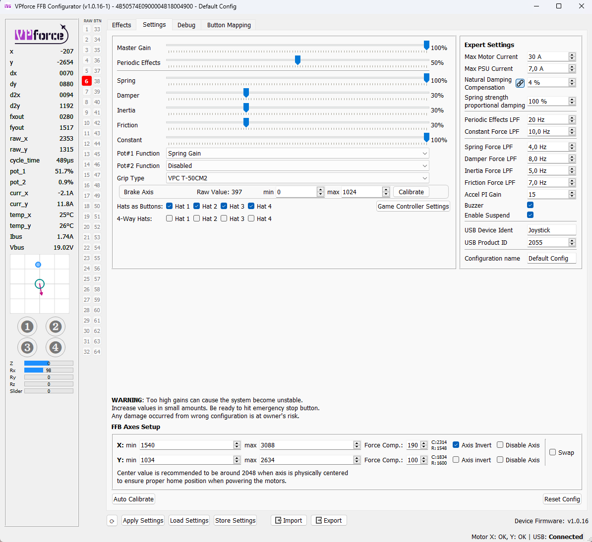Click round button indicator 1
This screenshot has width=592, height=542.
click(27, 326)
